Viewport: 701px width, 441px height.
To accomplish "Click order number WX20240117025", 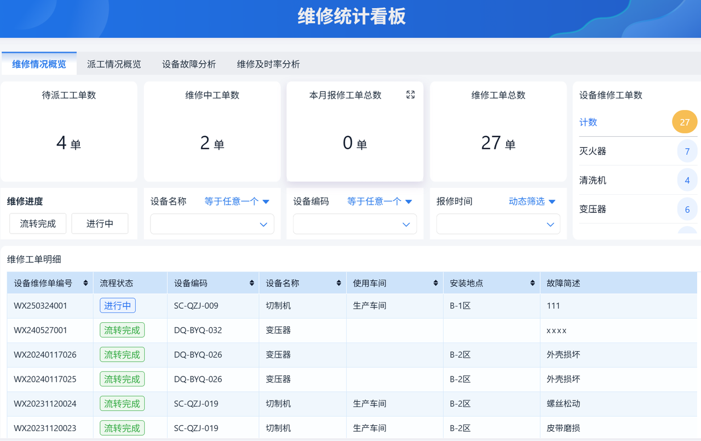I will (x=45, y=379).
